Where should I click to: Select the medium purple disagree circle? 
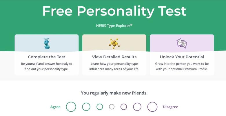coord(137,107)
